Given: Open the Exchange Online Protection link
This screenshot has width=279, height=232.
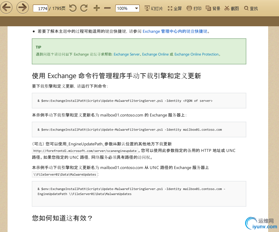Looking at the screenshot, I should point(197,54).
